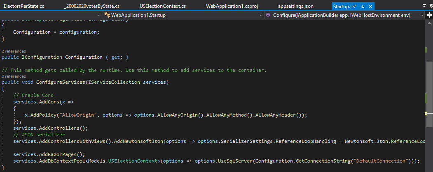Screen dimensions: 433x172
Task: Click the yellow caret marker in the scrollbar
Action: [426, 113]
